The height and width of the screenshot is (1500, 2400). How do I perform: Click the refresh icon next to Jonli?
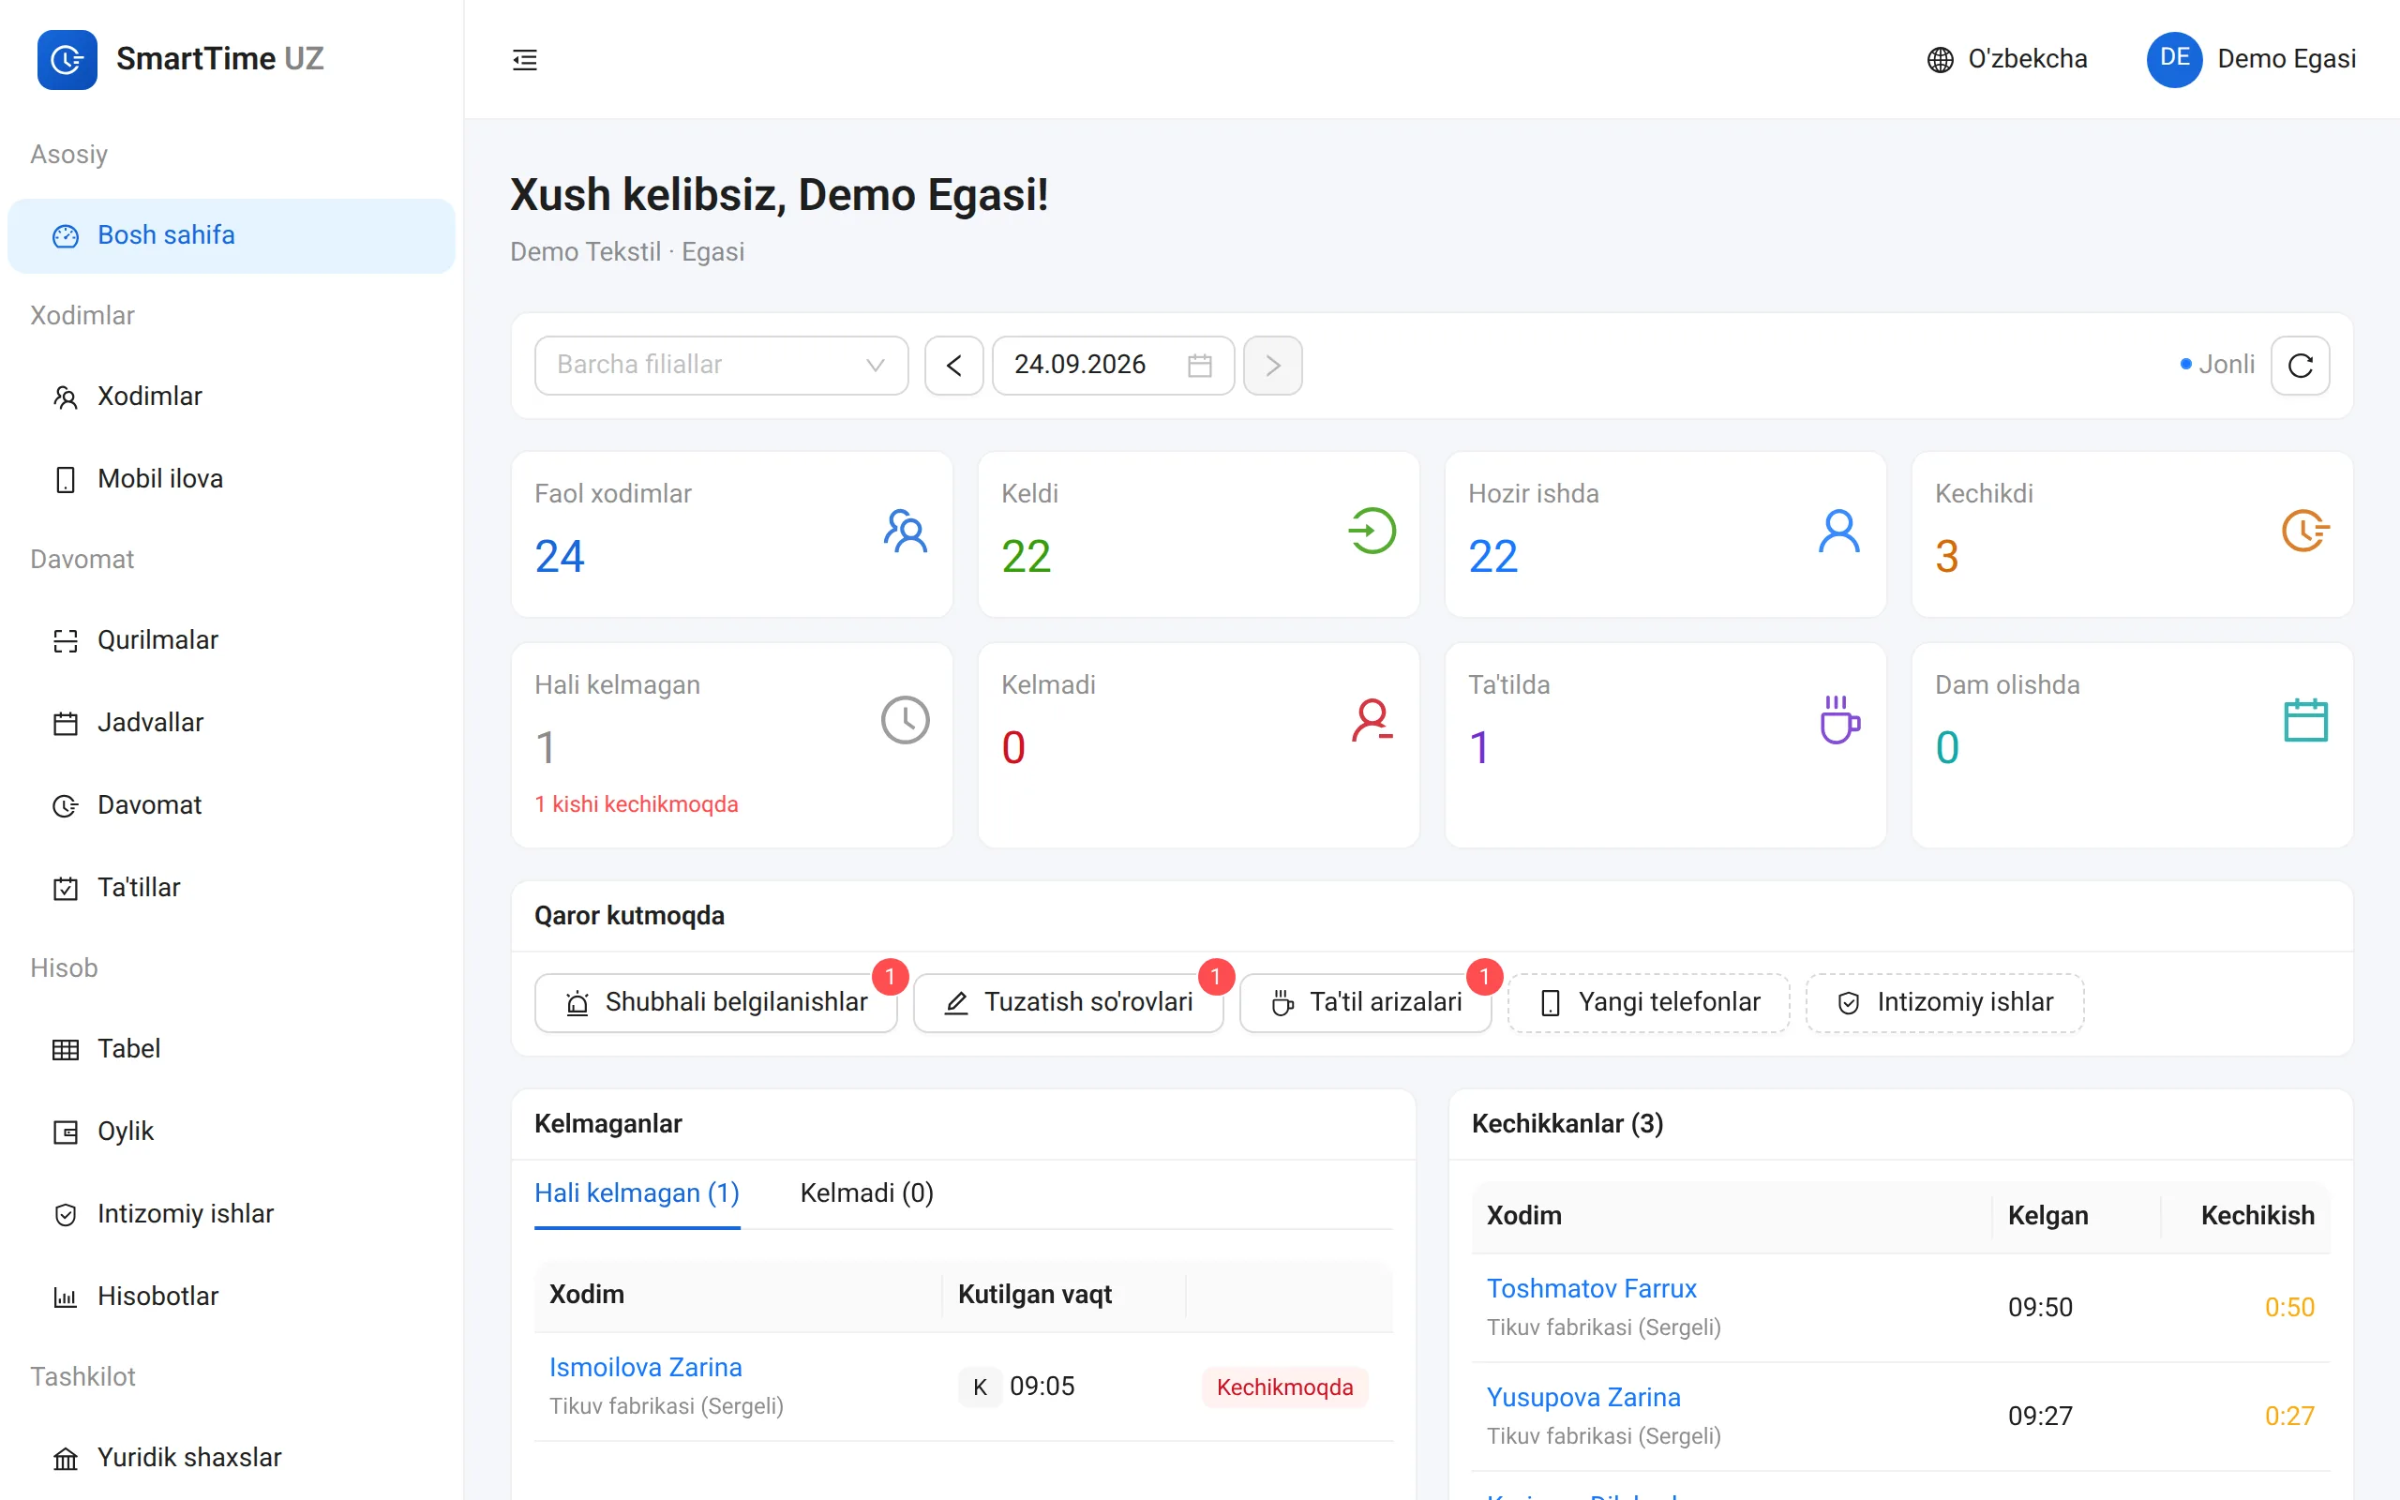click(x=2300, y=365)
